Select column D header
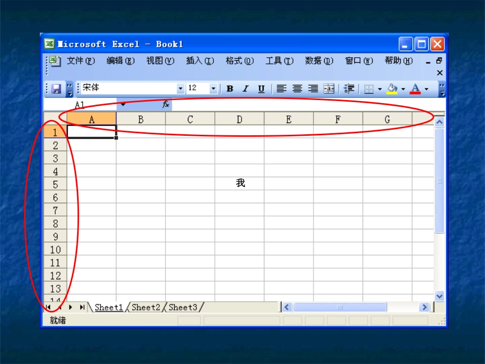Image resolution: width=485 pixels, height=364 pixels. 239,119
